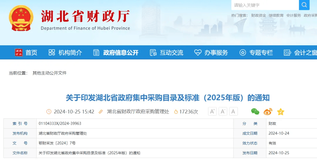Open the 会计之窗 menu item
The height and width of the screenshot is (163, 317).
306,53
